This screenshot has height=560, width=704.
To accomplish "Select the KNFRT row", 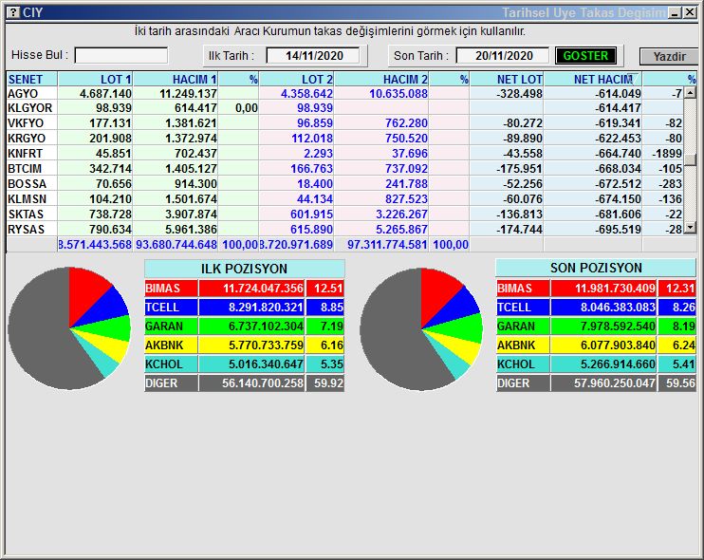I will tap(344, 154).
